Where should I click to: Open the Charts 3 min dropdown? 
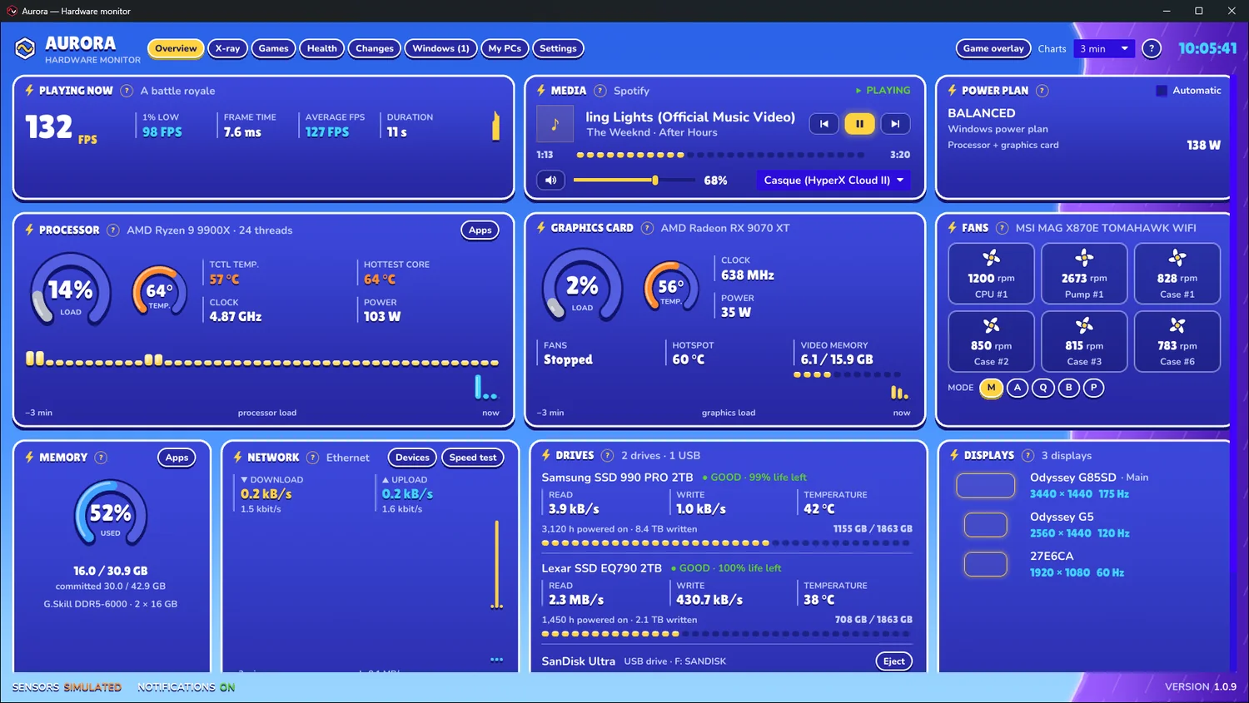click(1104, 48)
